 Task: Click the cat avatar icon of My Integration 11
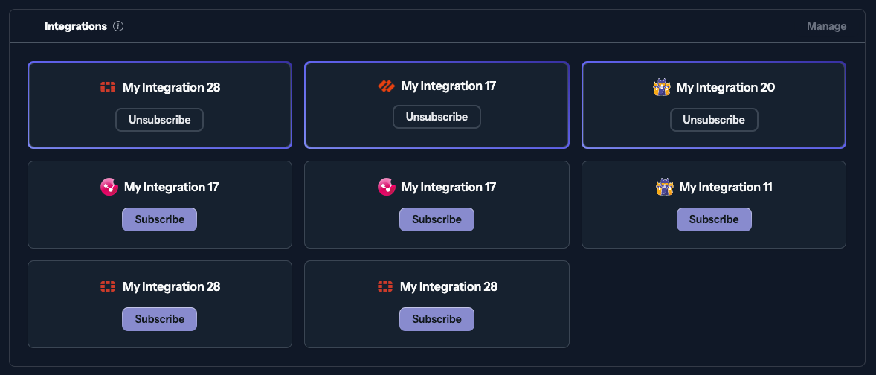(x=664, y=187)
